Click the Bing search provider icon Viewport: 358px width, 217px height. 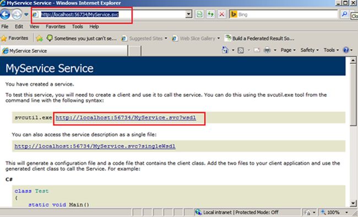click(x=234, y=15)
